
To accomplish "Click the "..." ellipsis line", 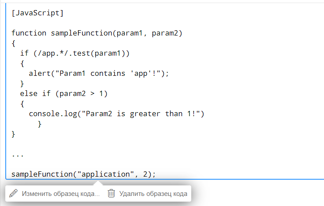I will (18, 154).
